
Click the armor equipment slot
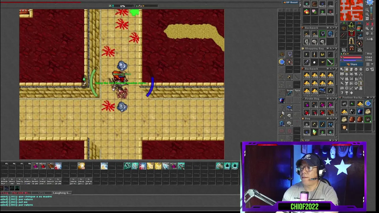351,33
